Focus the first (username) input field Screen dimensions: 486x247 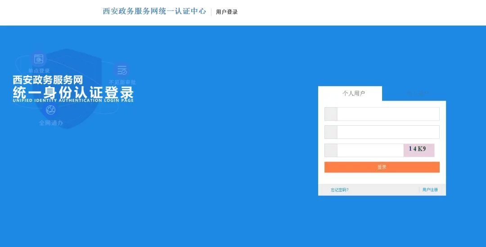pyautogui.click(x=388, y=114)
